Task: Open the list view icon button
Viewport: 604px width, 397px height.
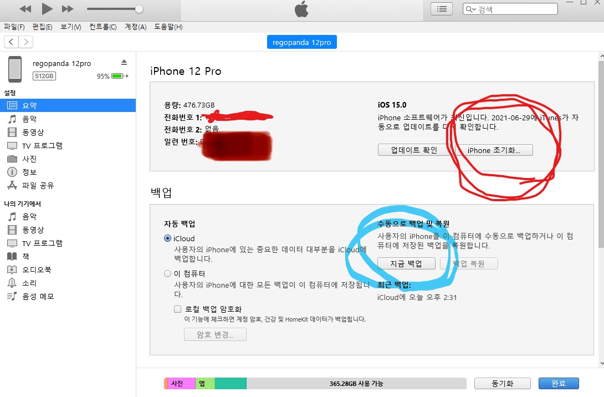Action: tap(442, 9)
